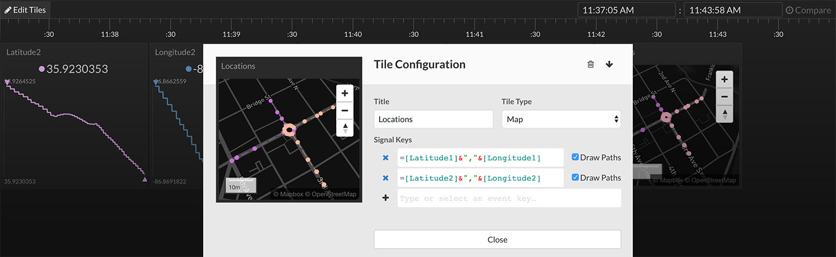Click the down arrow icon in Tile Configuration
This screenshot has width=836, height=257.
(x=609, y=64)
